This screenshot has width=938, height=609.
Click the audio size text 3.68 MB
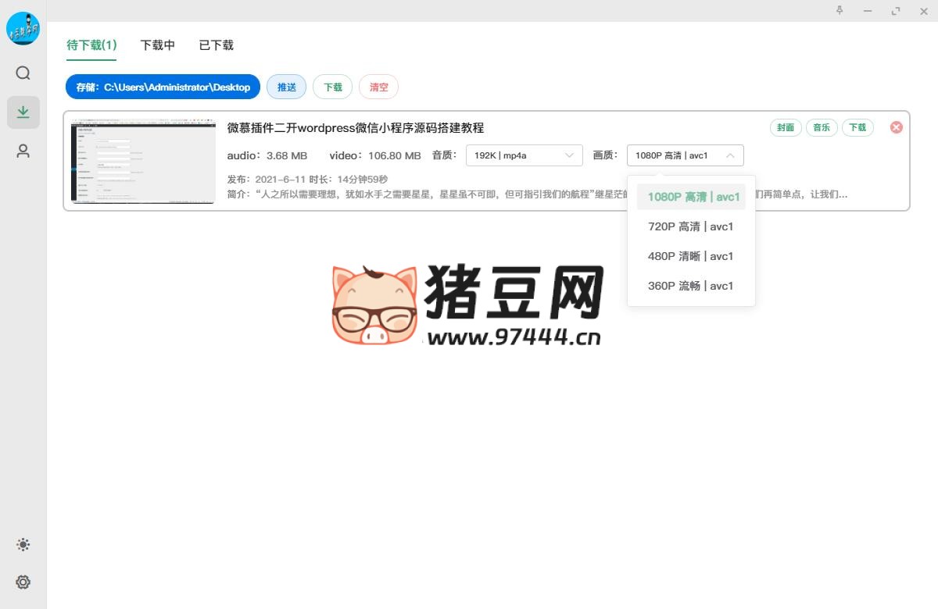287,155
